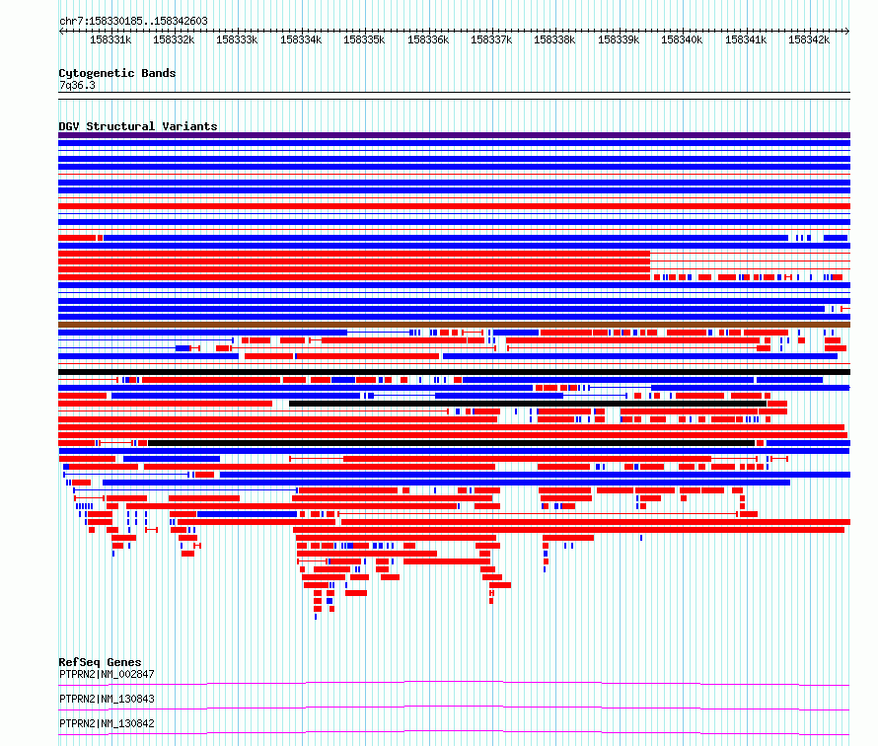Image resolution: width=878 pixels, height=746 pixels.
Task: Click the 158332k ruler tick label
Action: click(x=174, y=39)
